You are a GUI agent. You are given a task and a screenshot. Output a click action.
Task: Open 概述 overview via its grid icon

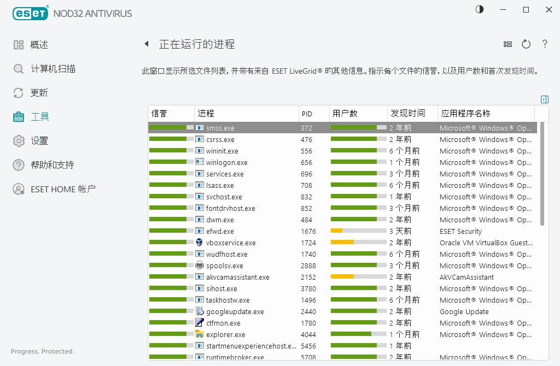click(x=18, y=45)
